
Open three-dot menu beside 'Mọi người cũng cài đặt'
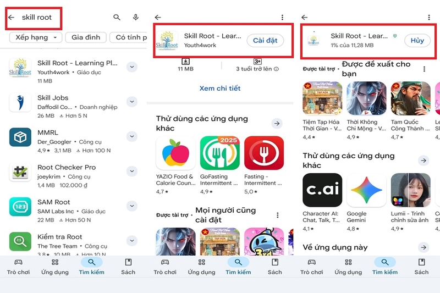278,215
